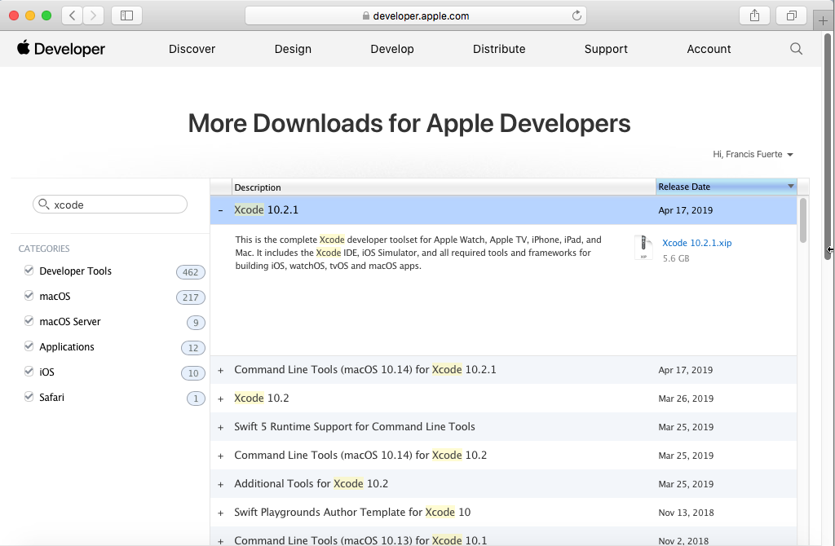Screen dimensions: 835x546
Task: Show the Safari sidebar
Action: (x=126, y=15)
